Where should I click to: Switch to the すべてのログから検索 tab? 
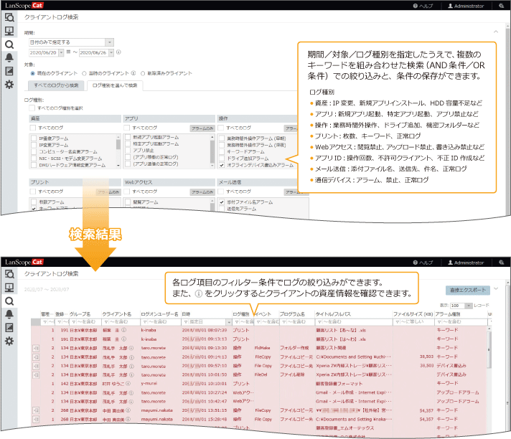click(55, 86)
